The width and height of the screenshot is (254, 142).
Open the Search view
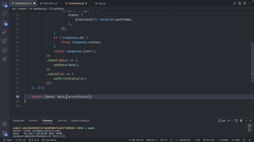click(x=5, y=13)
